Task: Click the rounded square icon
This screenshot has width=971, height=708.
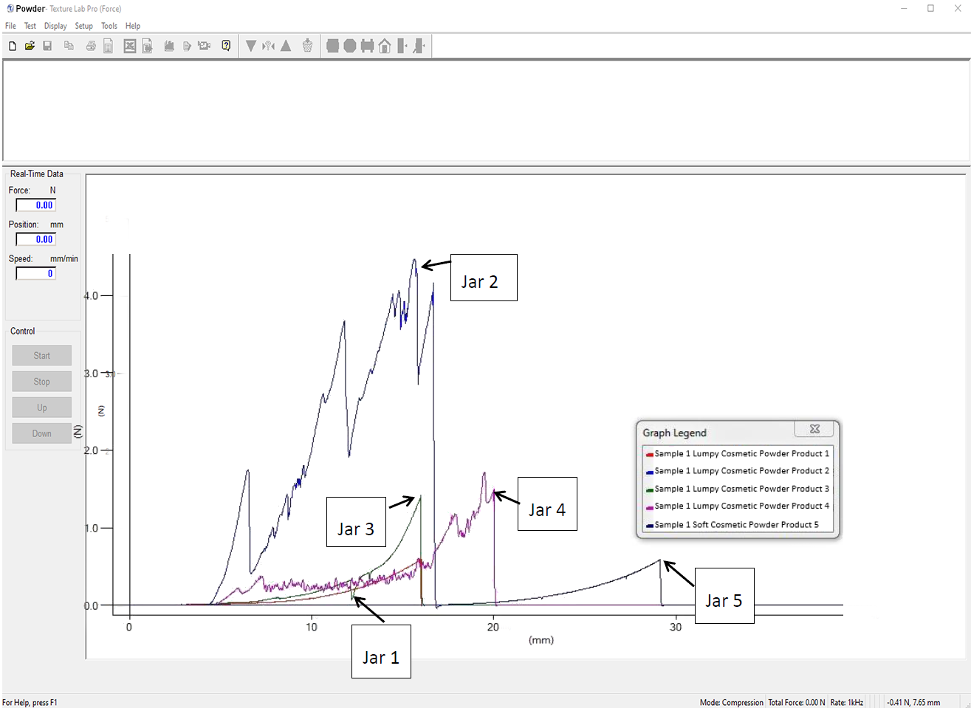Action: click(x=332, y=46)
